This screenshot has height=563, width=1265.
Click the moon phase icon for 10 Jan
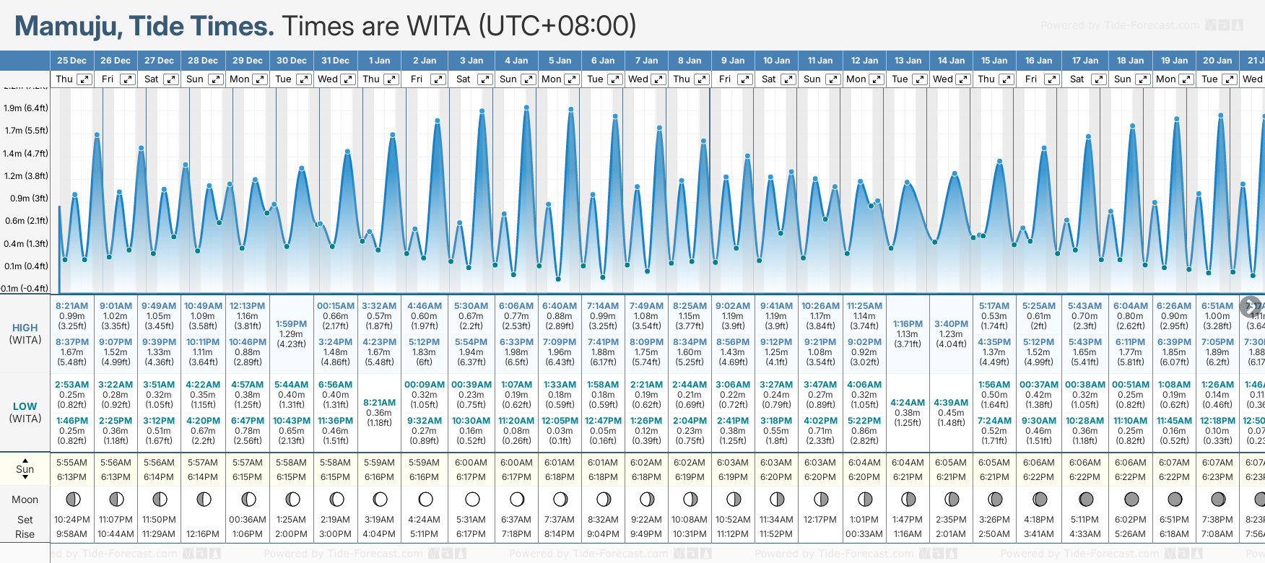coord(777,499)
